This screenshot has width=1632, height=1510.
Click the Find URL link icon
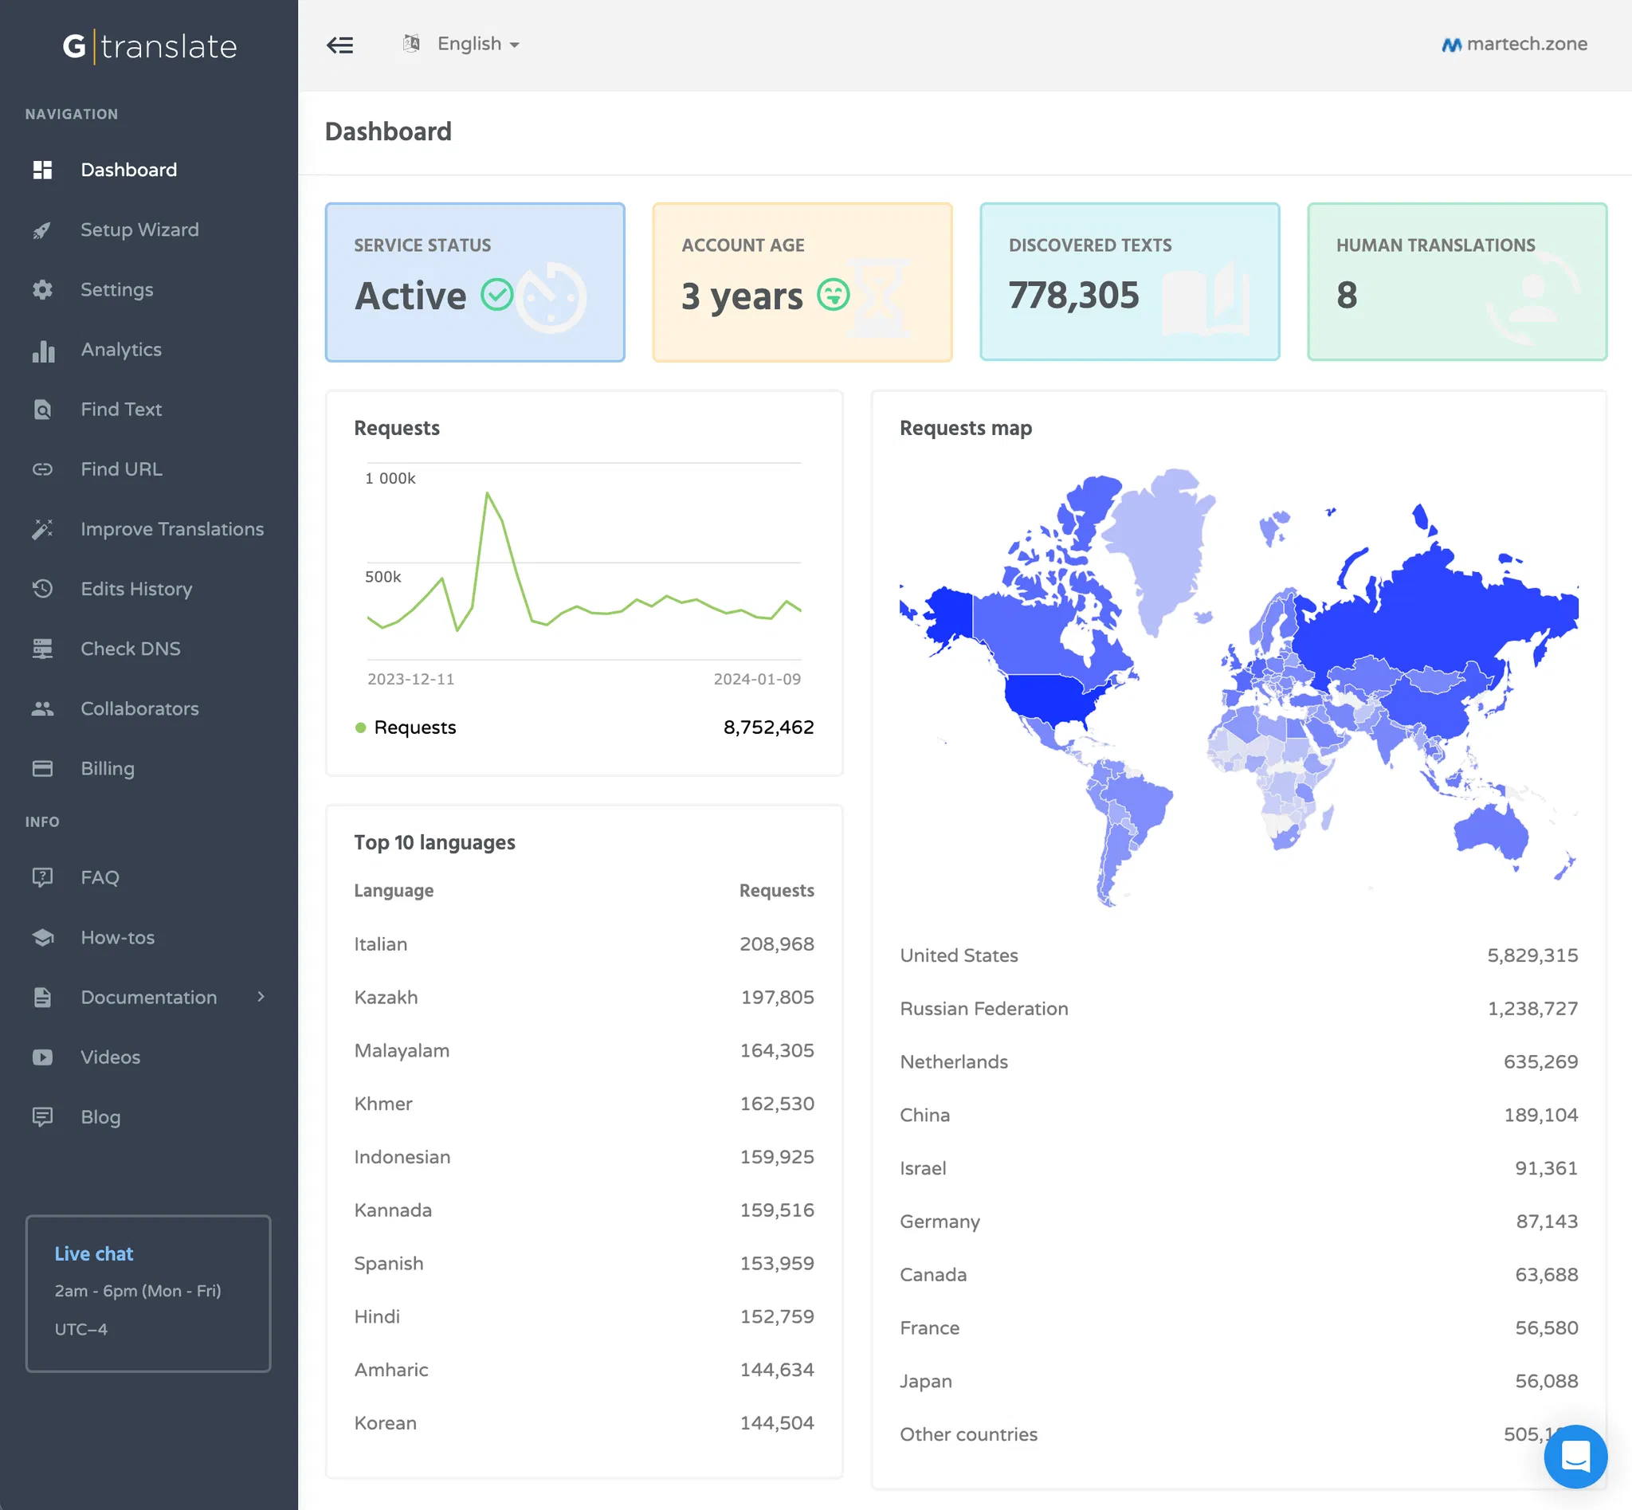[x=42, y=470]
